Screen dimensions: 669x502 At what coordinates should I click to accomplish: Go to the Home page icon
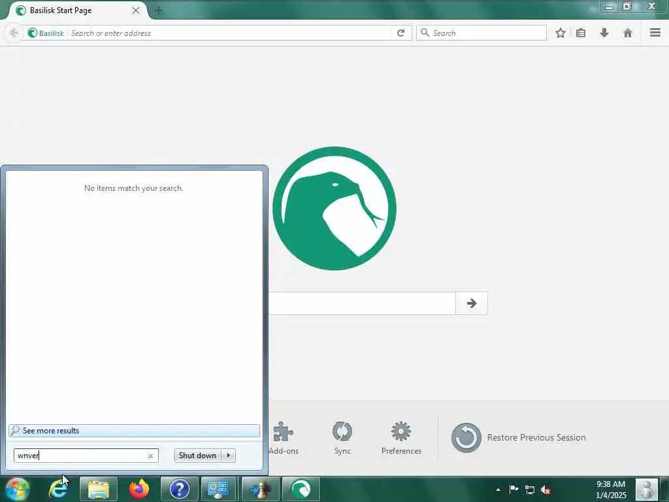(x=628, y=33)
